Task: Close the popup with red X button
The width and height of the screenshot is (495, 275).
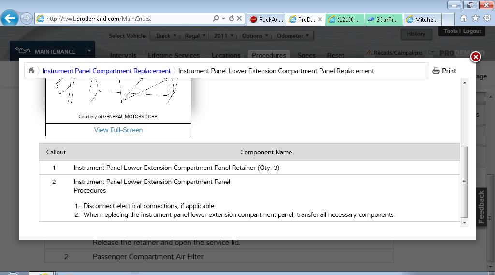Action: coord(476,57)
